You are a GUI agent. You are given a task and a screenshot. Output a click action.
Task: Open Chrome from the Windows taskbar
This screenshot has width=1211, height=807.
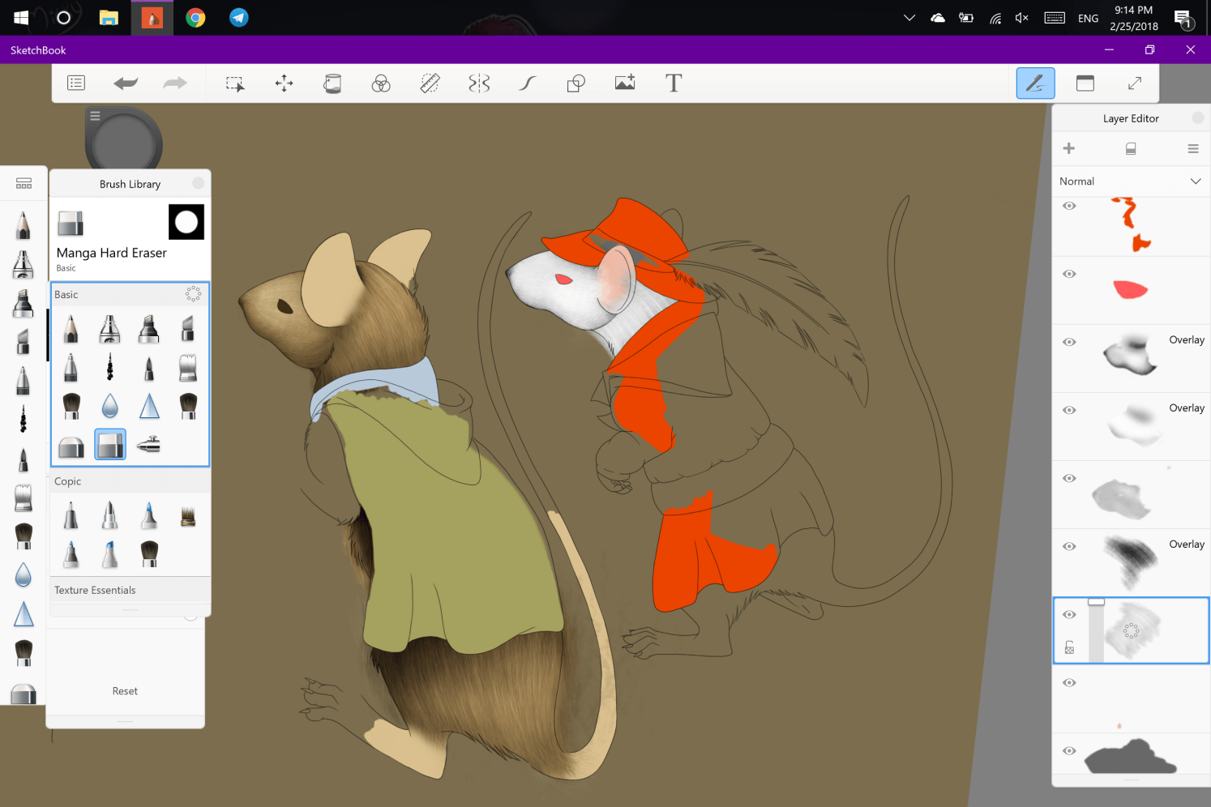[195, 18]
